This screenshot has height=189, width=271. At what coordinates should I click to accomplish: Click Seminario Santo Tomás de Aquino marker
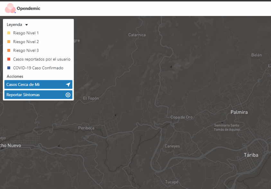[x=227, y=127]
